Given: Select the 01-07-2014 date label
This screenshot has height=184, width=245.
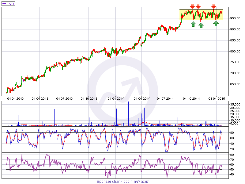Looking at the screenshot, I should click(165, 98).
